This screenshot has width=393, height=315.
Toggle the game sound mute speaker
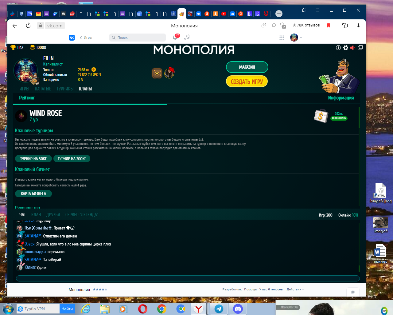tap(352, 48)
